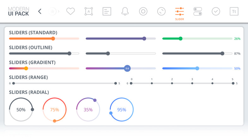Click the outline slider handle at 87%
The image size is (248, 140).
click(x=222, y=54)
